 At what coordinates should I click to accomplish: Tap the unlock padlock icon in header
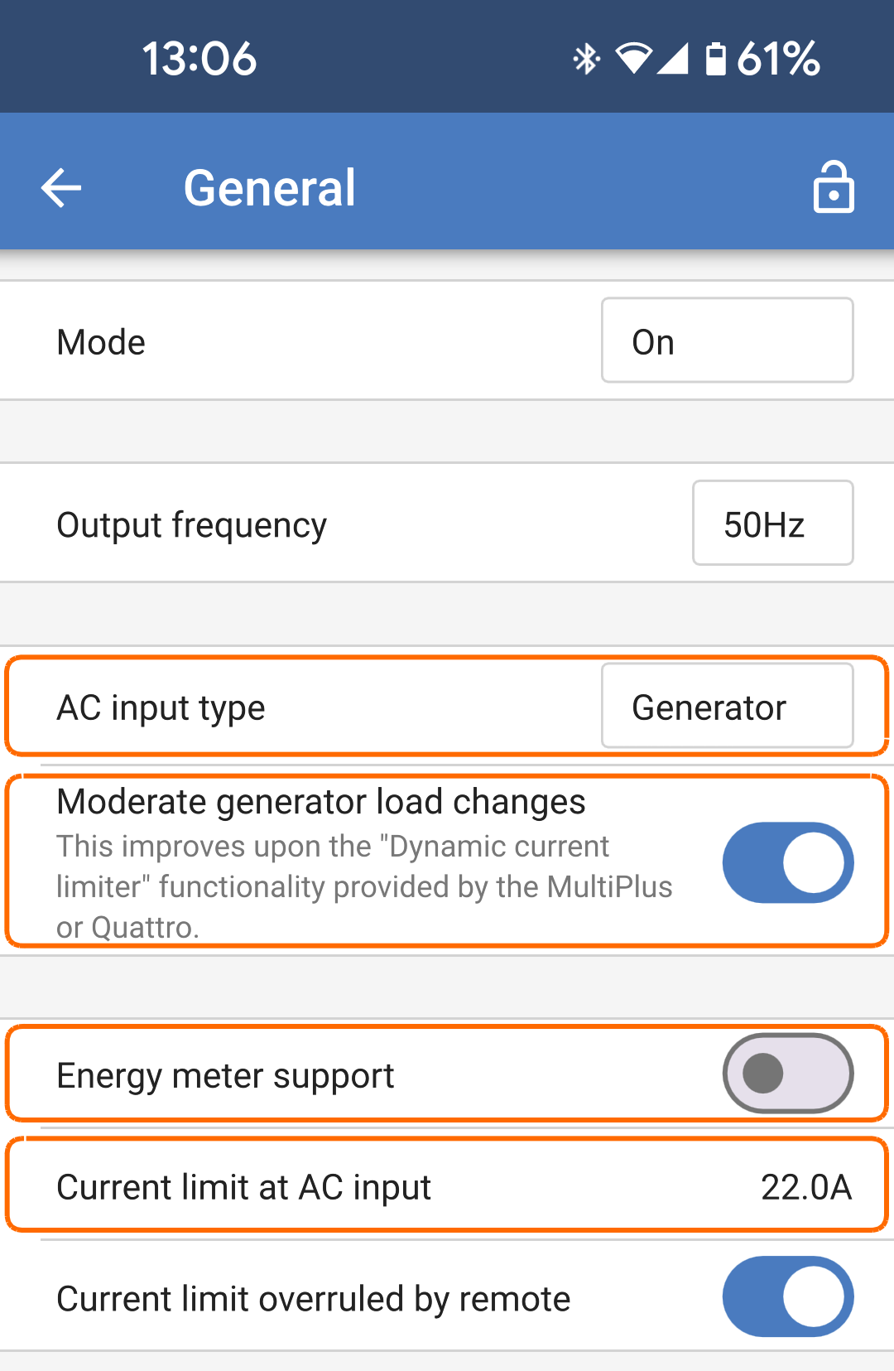(834, 186)
